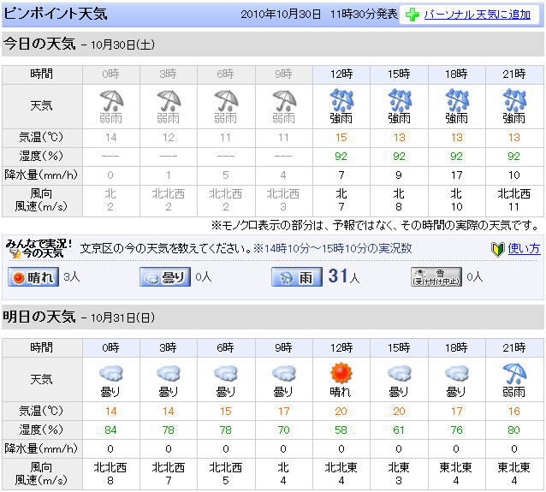Click tomorrow's 15時 cloudy icon
Viewport: 546px width, 492px height.
(x=399, y=374)
